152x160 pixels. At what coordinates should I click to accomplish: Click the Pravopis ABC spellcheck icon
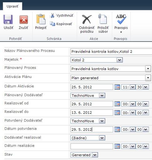[121, 19]
